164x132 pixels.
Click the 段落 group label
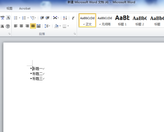(x=42, y=34)
